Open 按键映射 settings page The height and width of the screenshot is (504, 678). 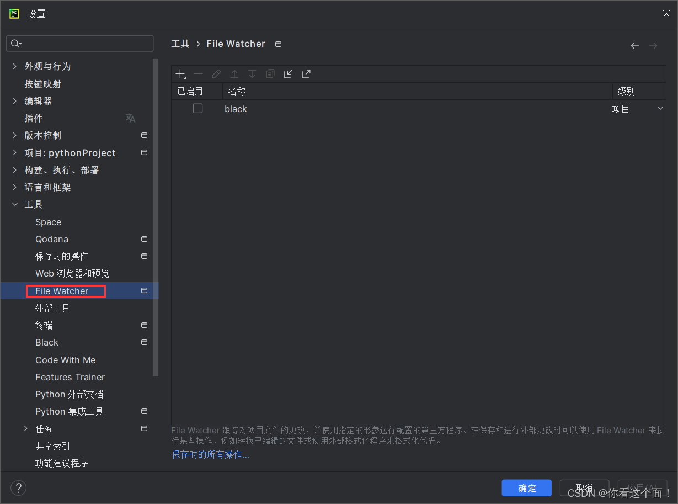pos(43,84)
